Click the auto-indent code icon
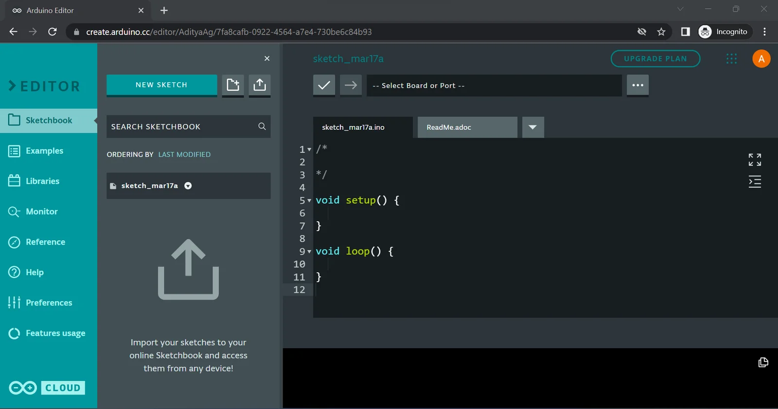Viewport: 778px width, 409px height. point(755,182)
